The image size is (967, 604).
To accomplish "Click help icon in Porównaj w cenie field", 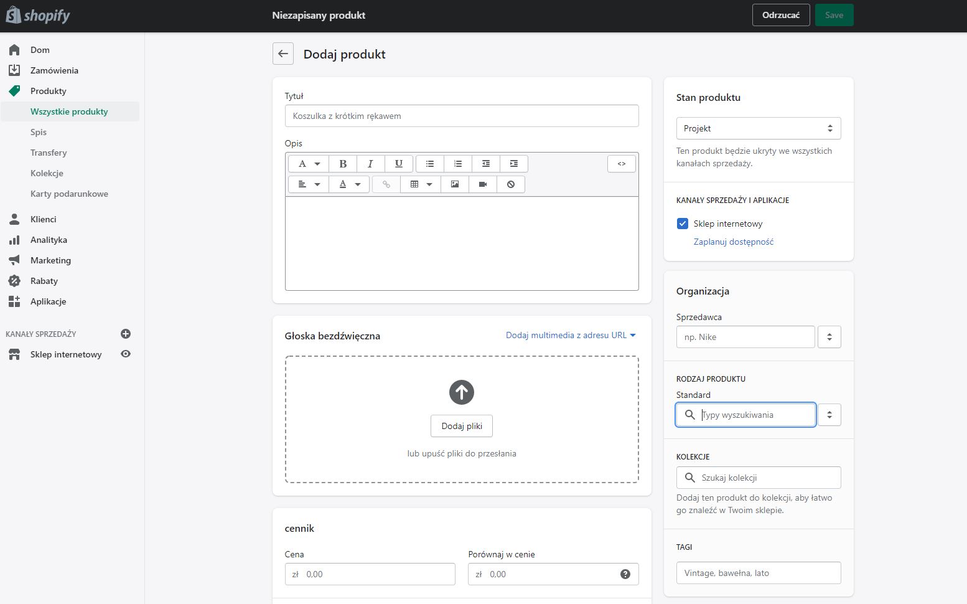I will [625, 574].
